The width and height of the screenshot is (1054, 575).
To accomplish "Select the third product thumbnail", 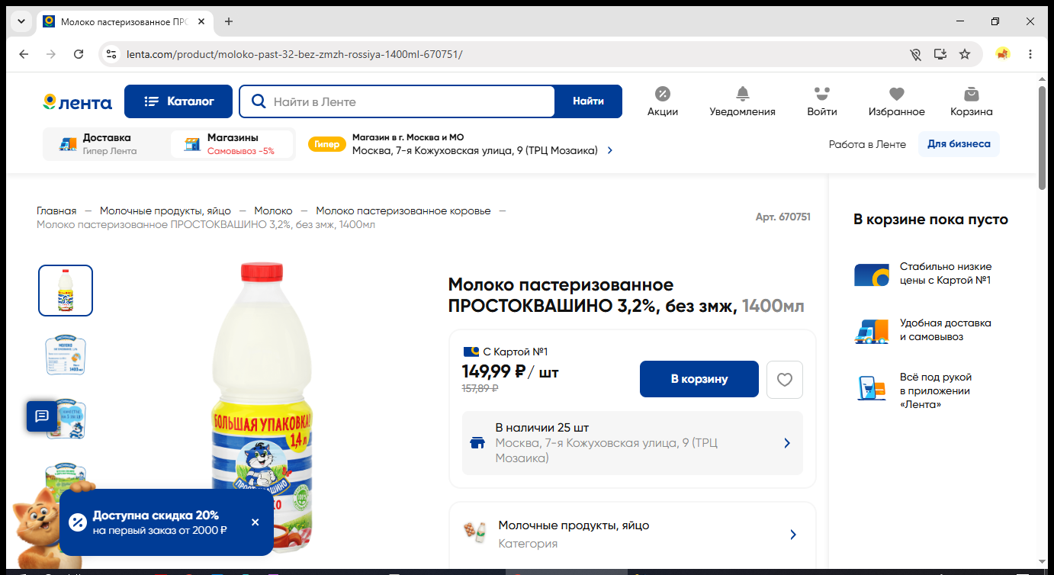I will pyautogui.click(x=70, y=419).
